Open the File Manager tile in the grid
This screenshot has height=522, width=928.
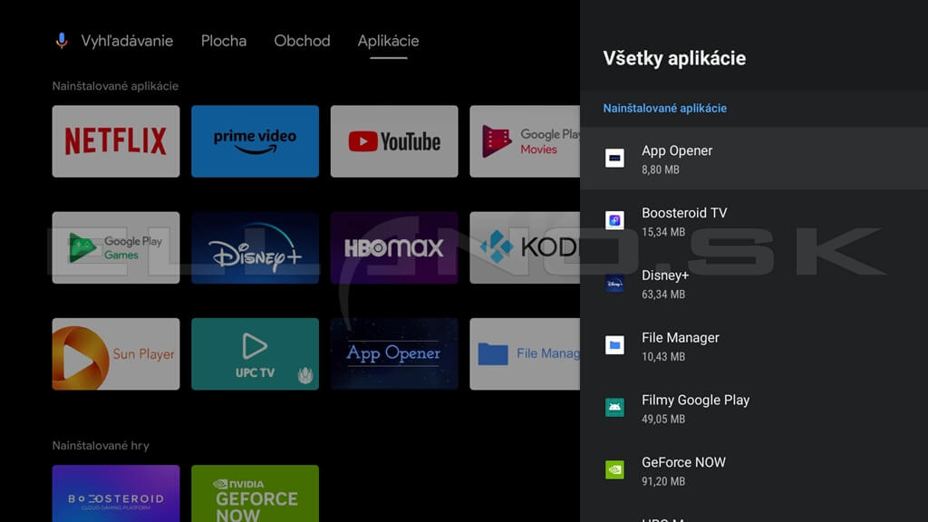(525, 354)
